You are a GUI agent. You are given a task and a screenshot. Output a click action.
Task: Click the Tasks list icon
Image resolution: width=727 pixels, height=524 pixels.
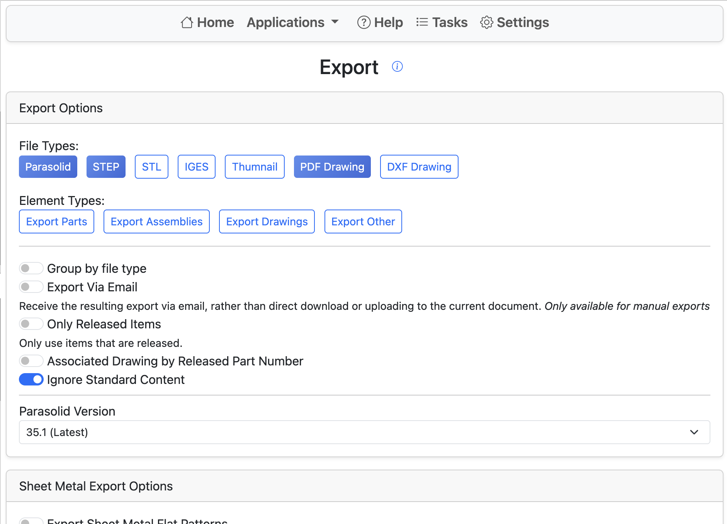[x=422, y=22]
